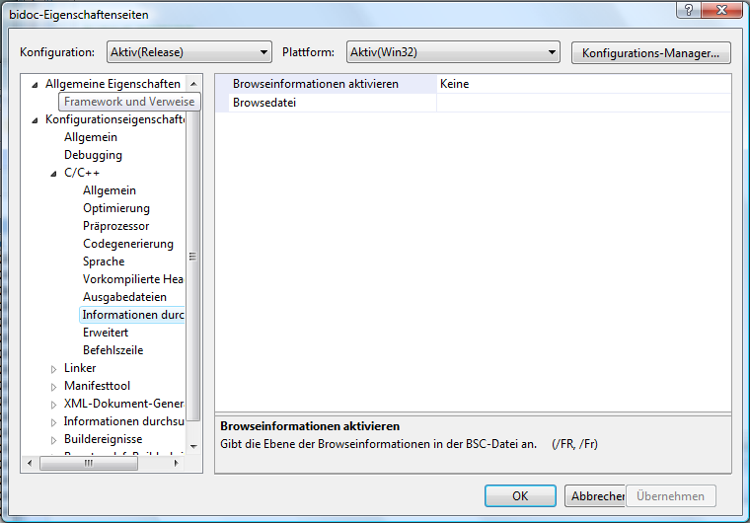This screenshot has width=750, height=523.
Task: Click the tree panel vertical scrollbar down arrow
Action: pyautogui.click(x=193, y=446)
